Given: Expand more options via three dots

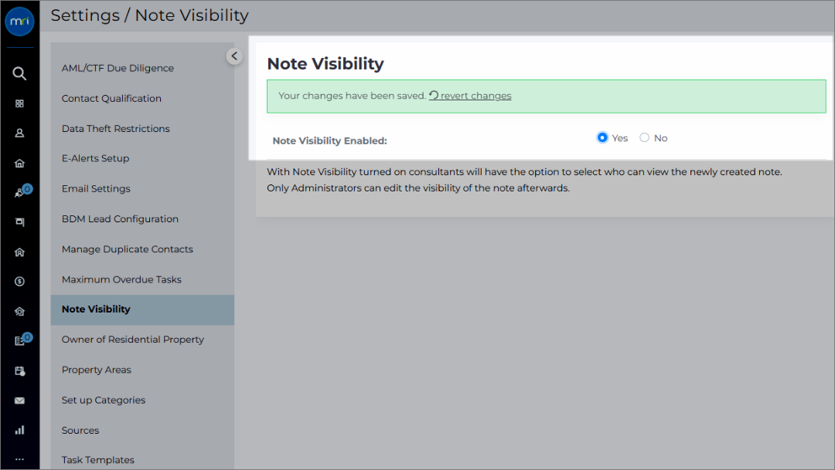Looking at the screenshot, I should coord(19,459).
